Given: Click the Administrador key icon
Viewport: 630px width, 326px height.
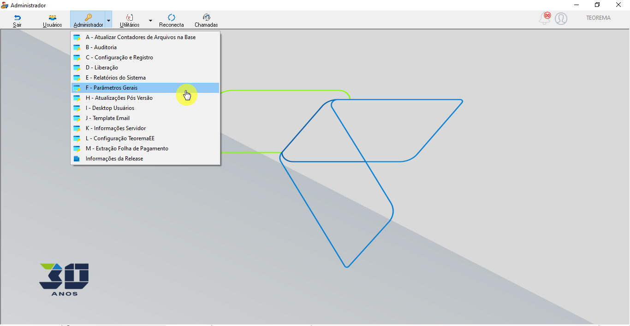Looking at the screenshot, I should click(88, 17).
